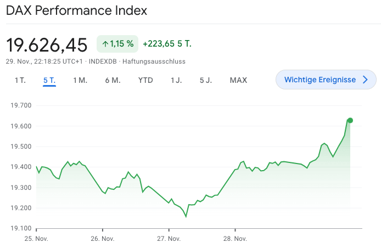Show the 1 M. chart range

[80, 80]
